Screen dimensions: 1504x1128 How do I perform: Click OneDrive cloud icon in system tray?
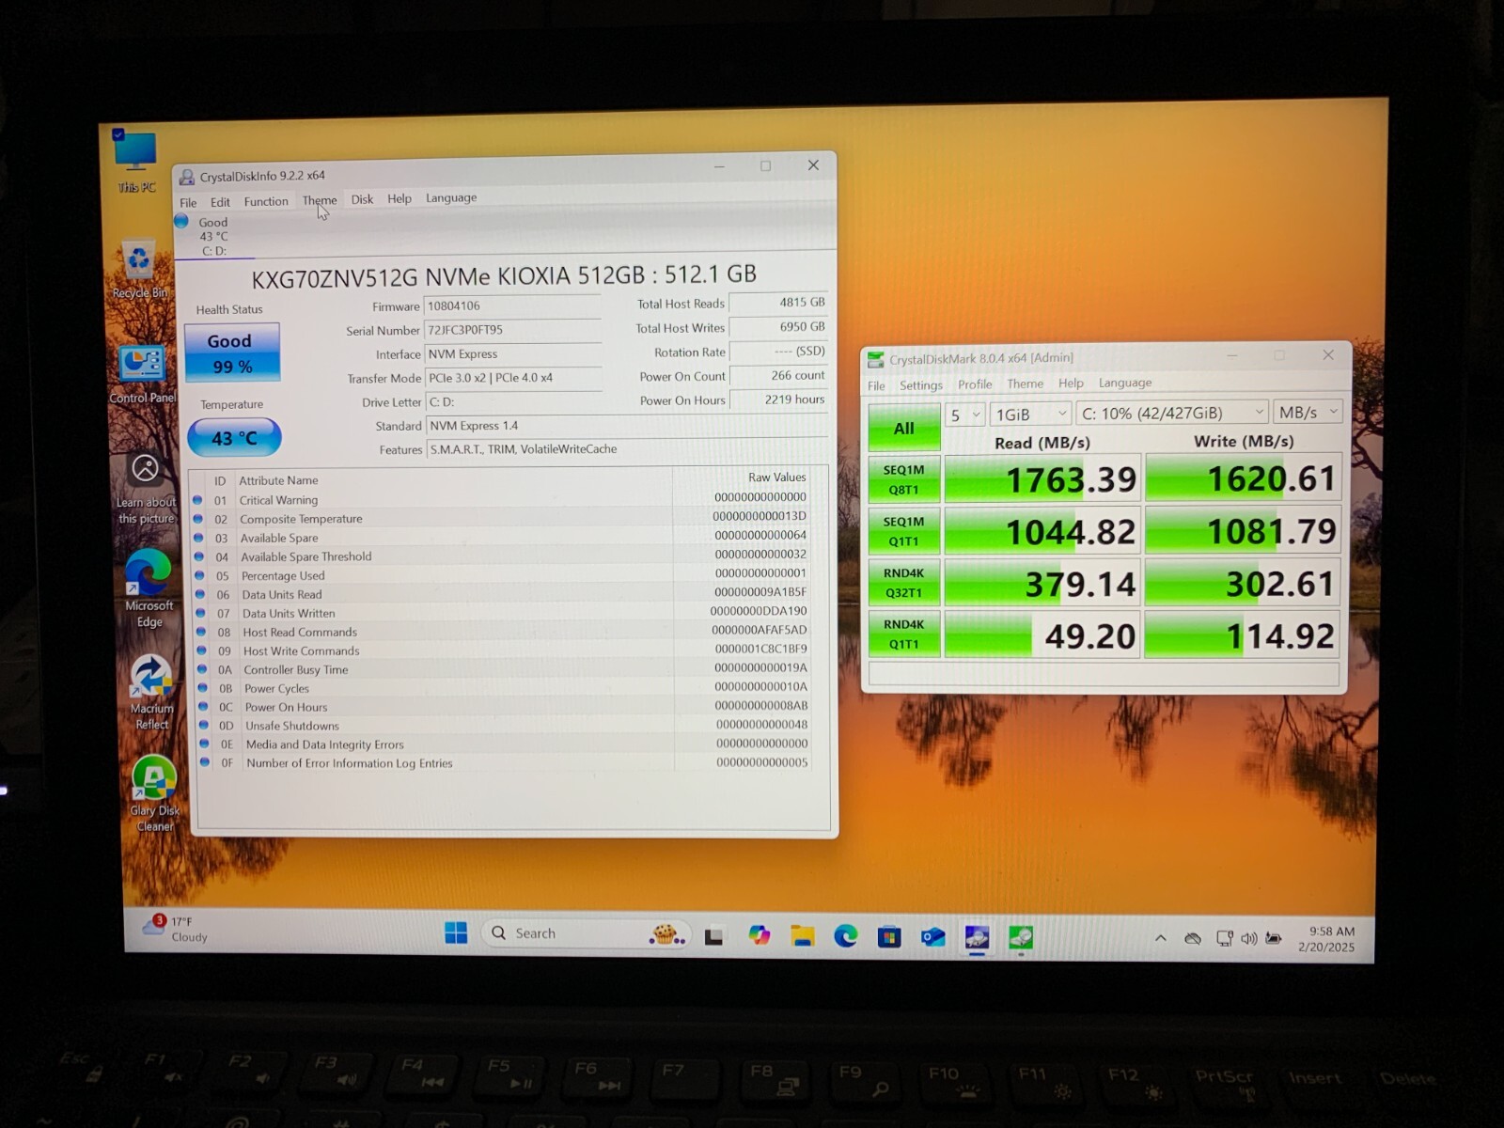click(x=1193, y=938)
